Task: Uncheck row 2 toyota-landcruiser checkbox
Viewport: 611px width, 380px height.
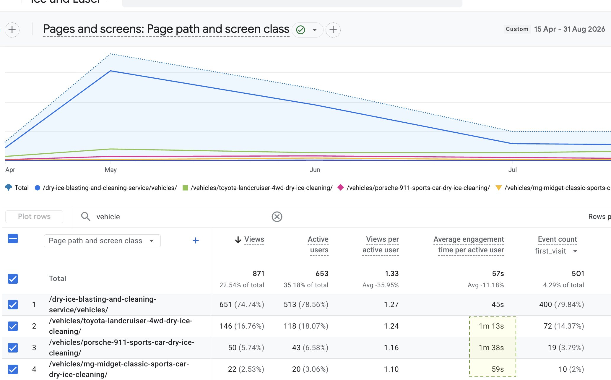Action: [x=13, y=326]
